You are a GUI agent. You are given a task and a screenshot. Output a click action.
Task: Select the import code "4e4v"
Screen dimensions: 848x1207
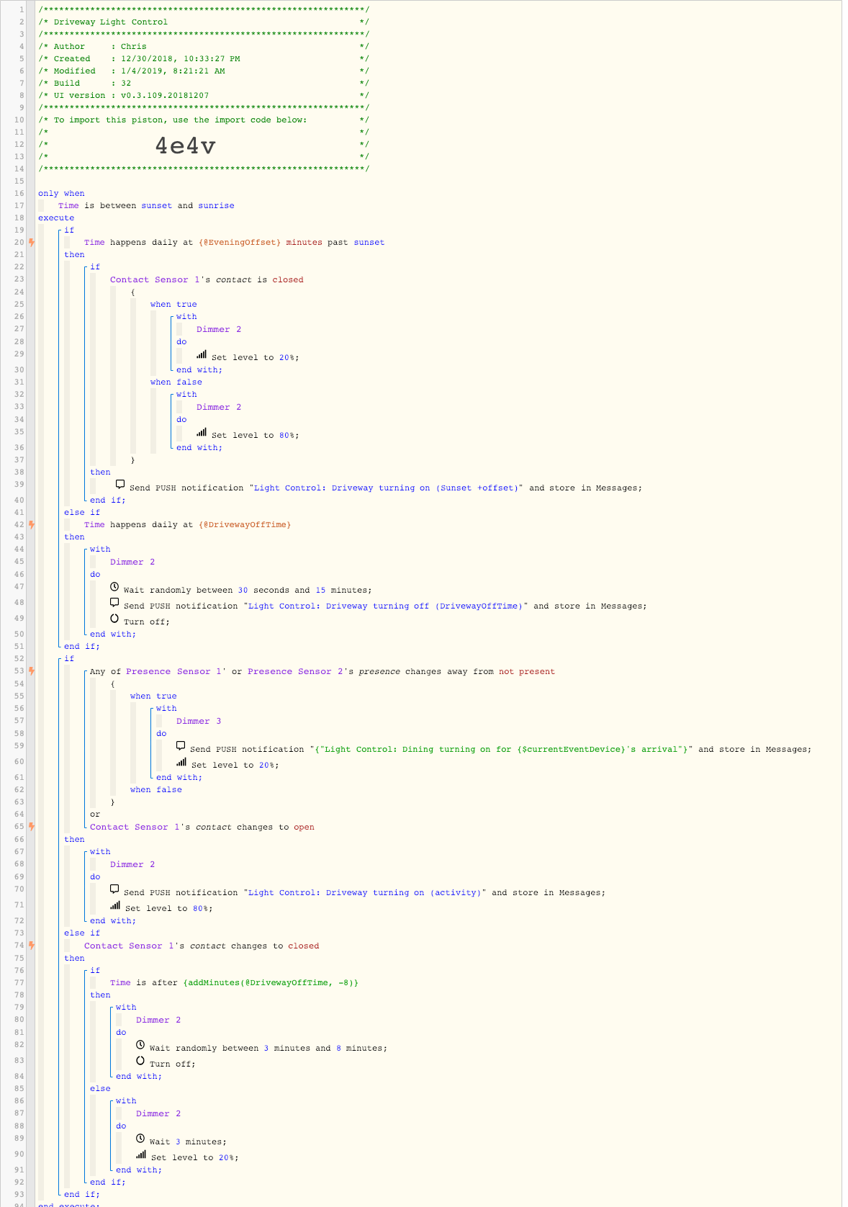point(186,146)
